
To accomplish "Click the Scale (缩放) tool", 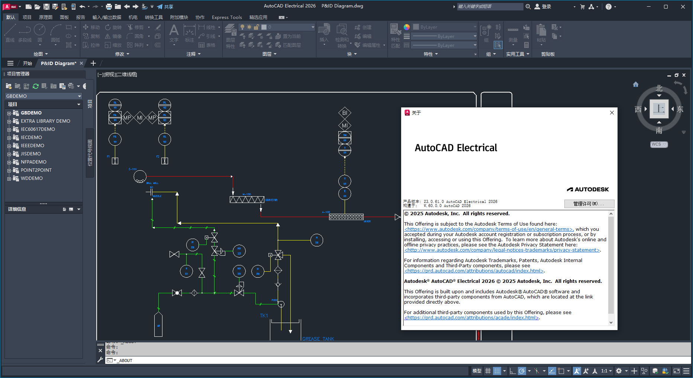I will pos(113,45).
